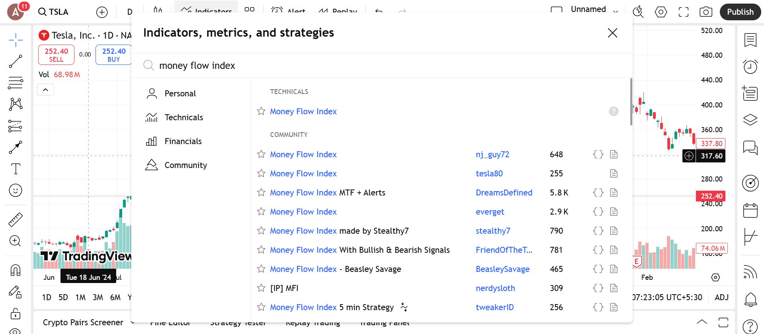Toggle stay in drawing mode
This screenshot has height=334, width=764.
16,292
